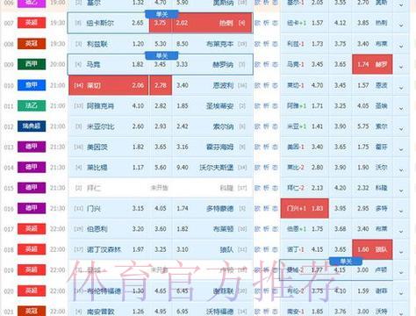416x316 pixels.
Task: Expand details for match 009 row
Action: tap(401, 67)
